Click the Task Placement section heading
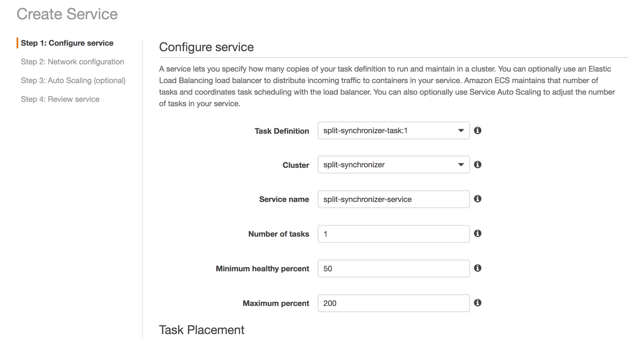The image size is (636, 339). pyautogui.click(x=202, y=330)
